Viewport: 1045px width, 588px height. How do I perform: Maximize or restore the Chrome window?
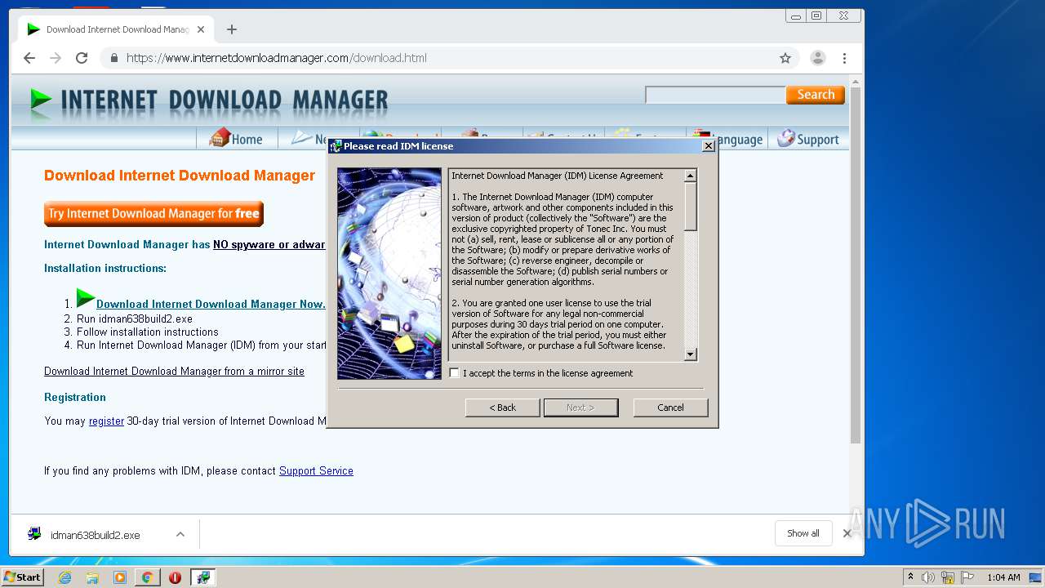[x=816, y=16]
